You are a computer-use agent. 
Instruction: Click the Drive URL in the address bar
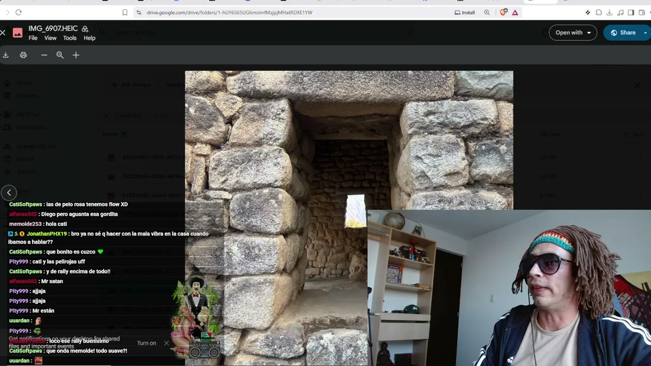[229, 12]
